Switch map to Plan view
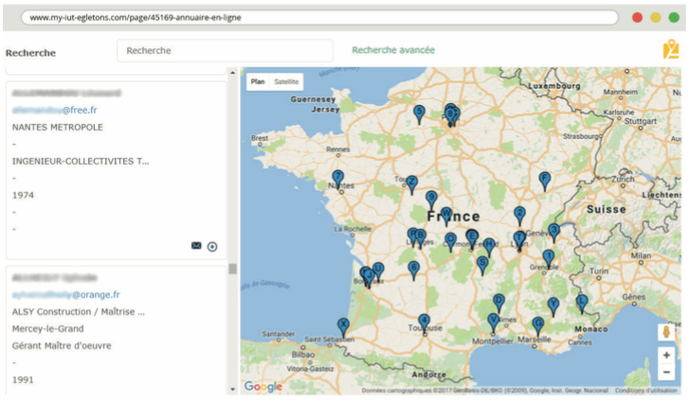This screenshot has width=690, height=400. click(x=258, y=81)
